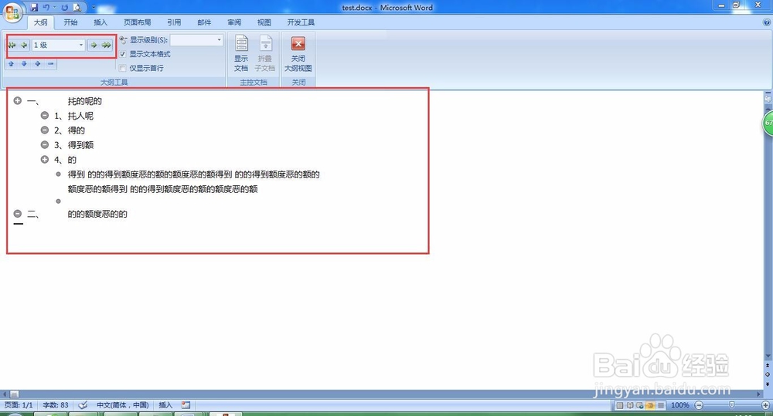773x416 pixels.
Task: Redo the last action
Action: (65, 8)
